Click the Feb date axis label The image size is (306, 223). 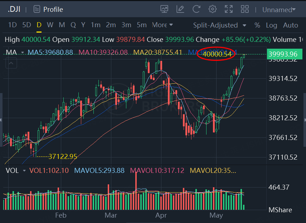point(61,215)
